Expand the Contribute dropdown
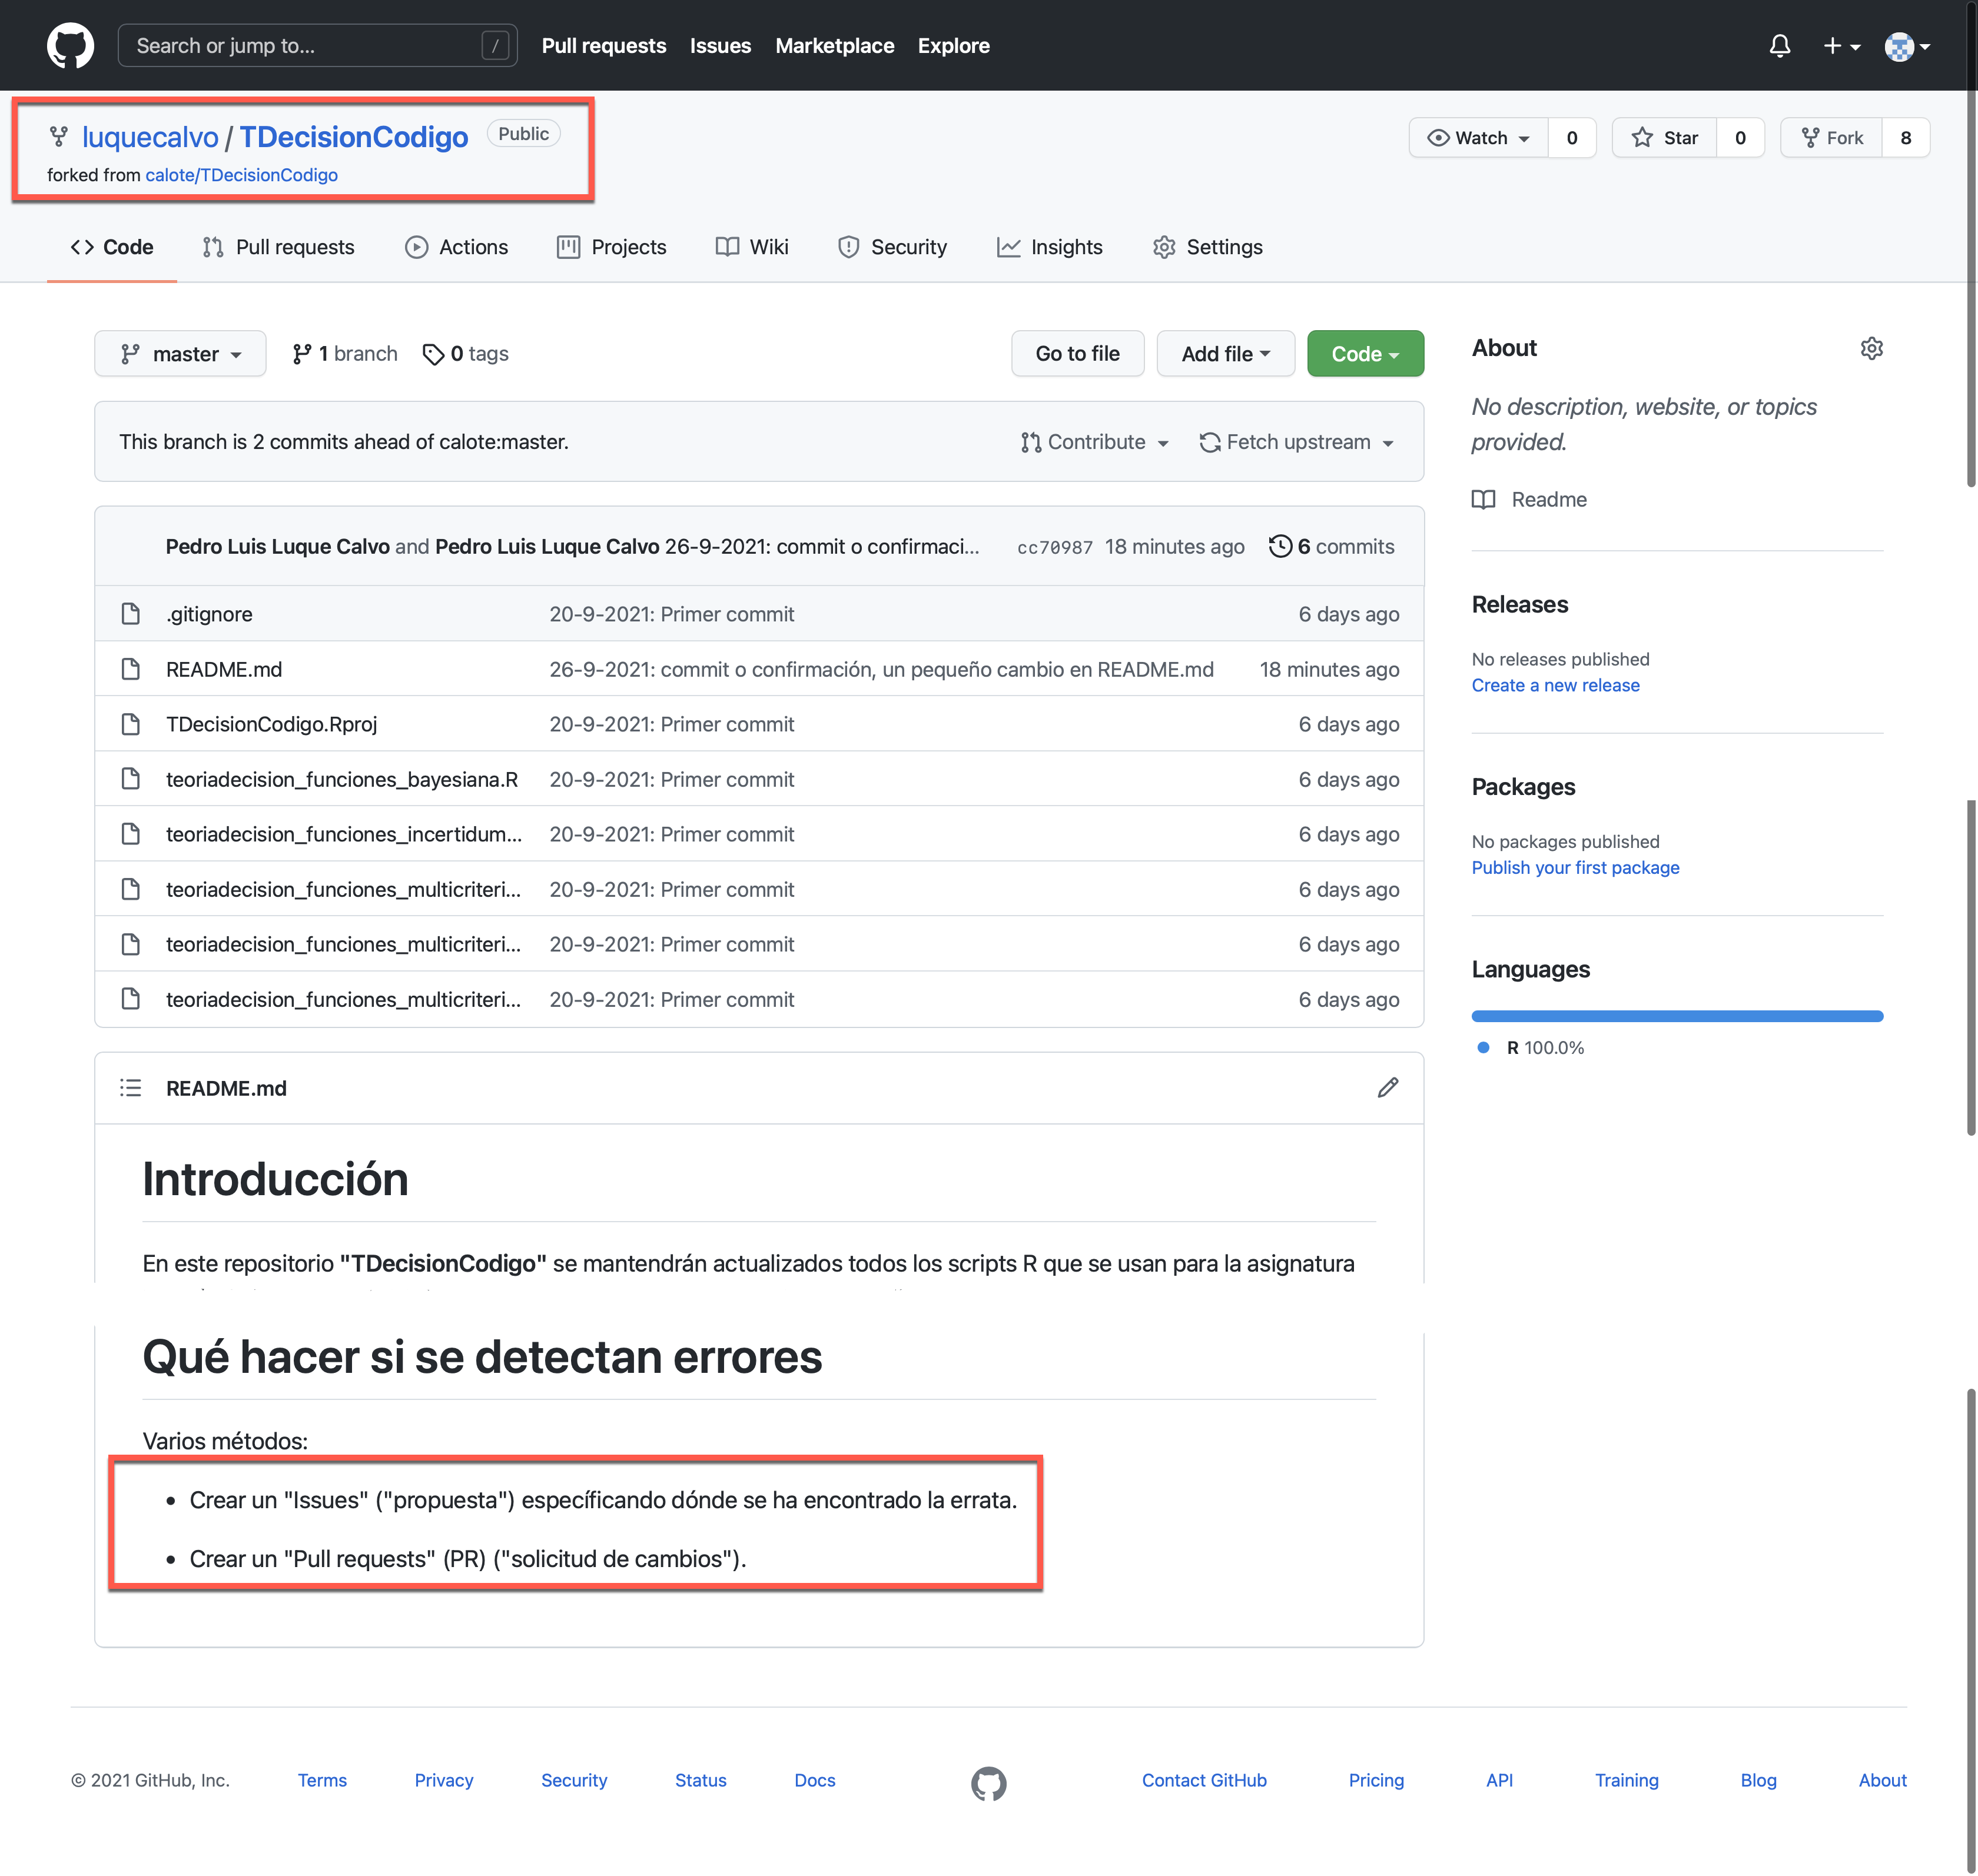This screenshot has height=1876, width=1978. [x=1094, y=442]
